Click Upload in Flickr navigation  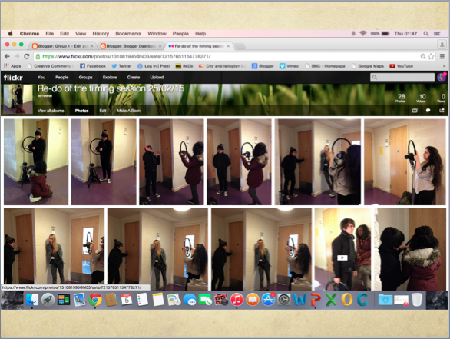(x=157, y=78)
